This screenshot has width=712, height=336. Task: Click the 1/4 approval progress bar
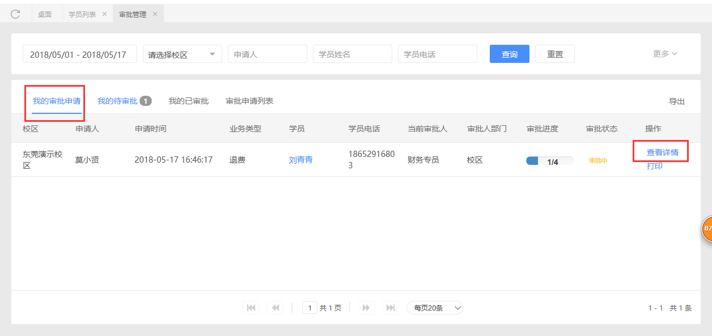tap(550, 161)
